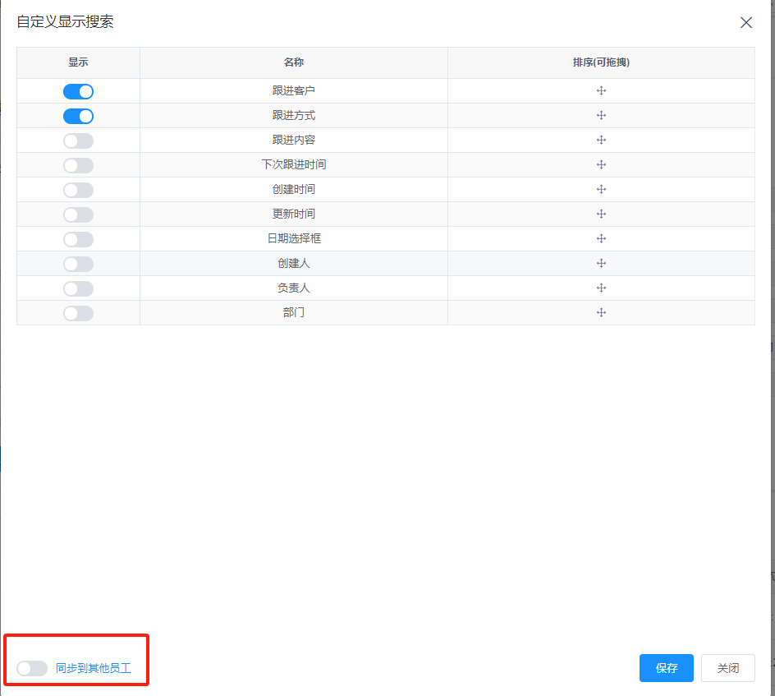775x696 pixels.
Task: Disable the 跟进客户 display toggle
Action: pyautogui.click(x=78, y=91)
